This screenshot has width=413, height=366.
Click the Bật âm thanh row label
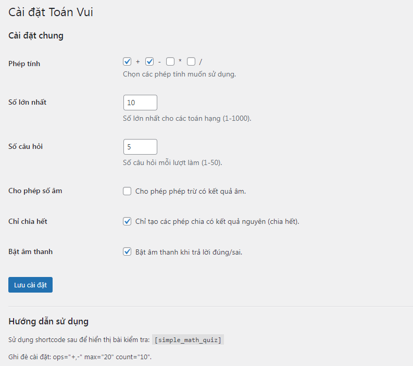coord(30,252)
